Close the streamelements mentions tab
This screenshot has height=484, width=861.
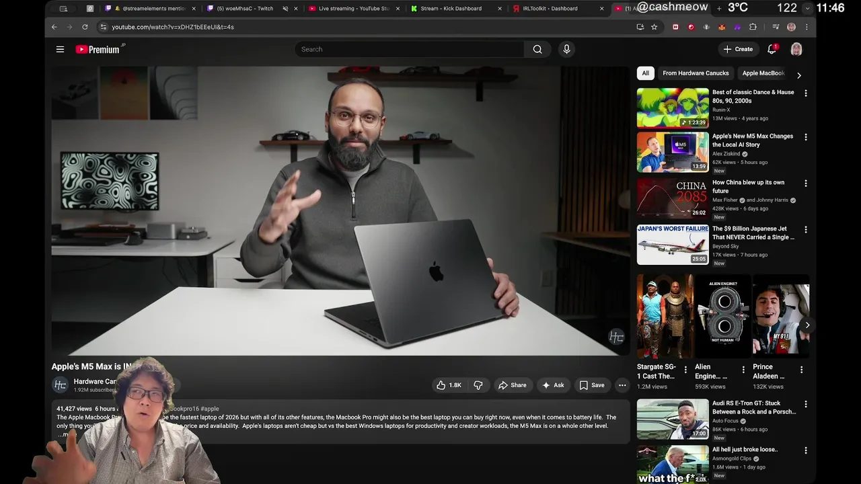click(x=194, y=9)
